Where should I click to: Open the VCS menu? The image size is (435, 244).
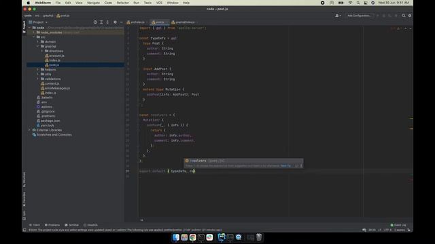pos(159,3)
